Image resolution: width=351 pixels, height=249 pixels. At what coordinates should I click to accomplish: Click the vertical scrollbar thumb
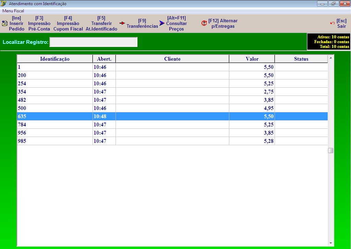(331, 150)
